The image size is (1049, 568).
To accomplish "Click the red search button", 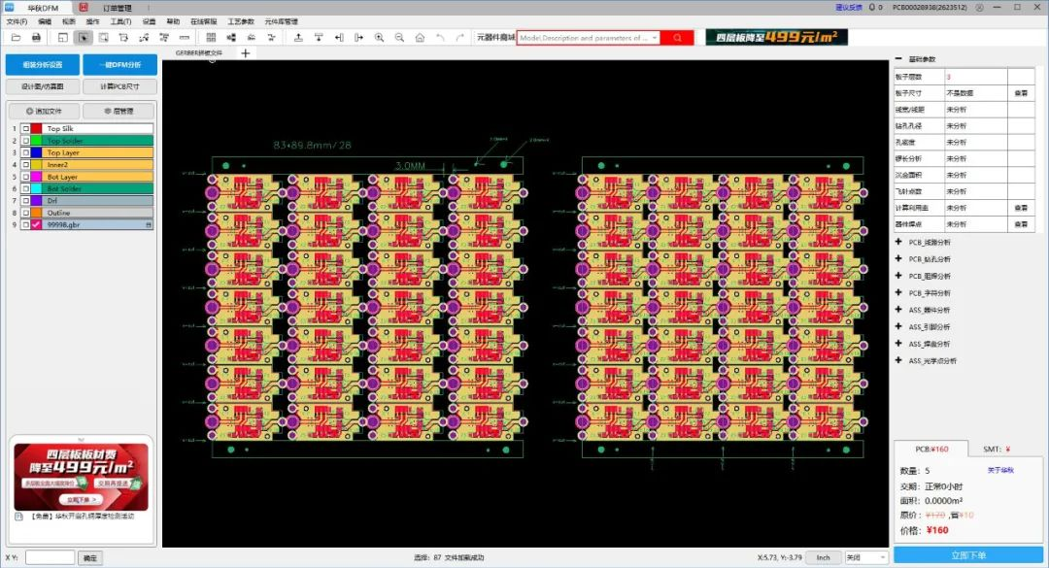I will click(x=677, y=38).
